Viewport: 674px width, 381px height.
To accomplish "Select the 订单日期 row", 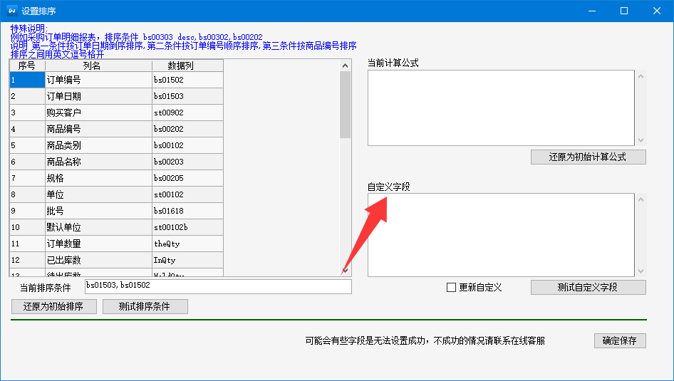I will [x=98, y=97].
